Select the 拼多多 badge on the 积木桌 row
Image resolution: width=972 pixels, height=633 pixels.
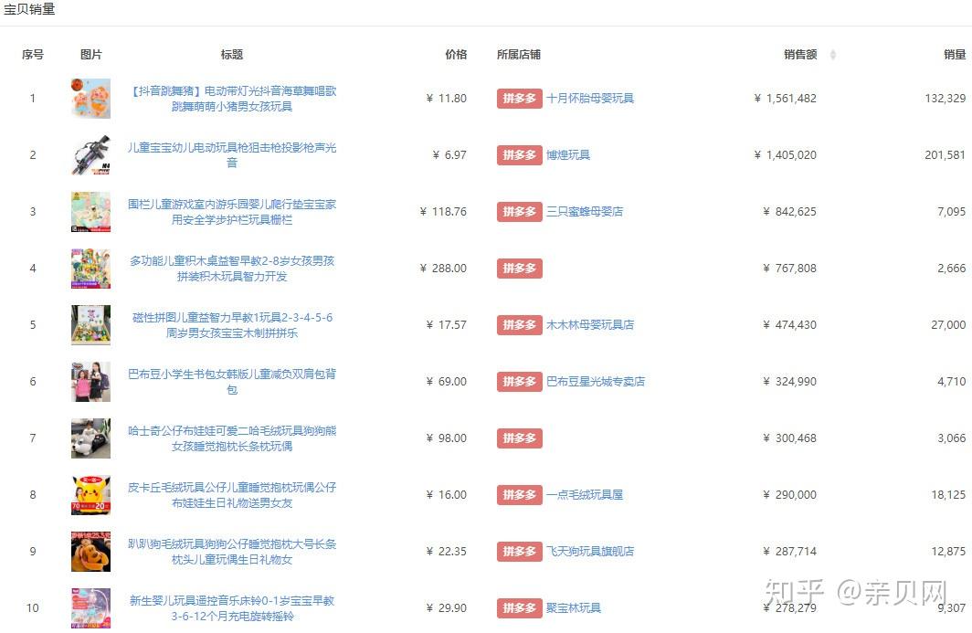(520, 268)
